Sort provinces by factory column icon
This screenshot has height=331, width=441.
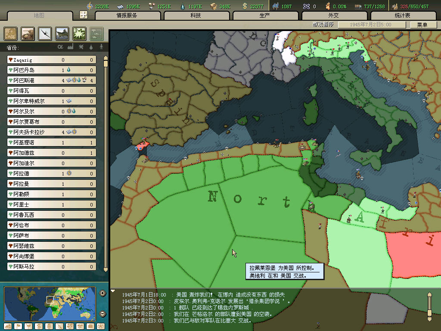[x=70, y=47]
